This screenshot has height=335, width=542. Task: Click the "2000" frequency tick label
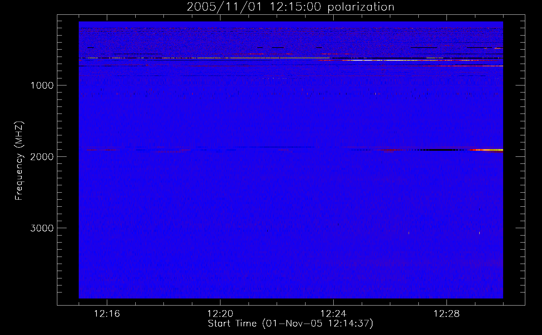(42, 157)
